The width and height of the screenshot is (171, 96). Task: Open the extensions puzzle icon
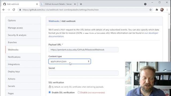click(x=157, y=10)
